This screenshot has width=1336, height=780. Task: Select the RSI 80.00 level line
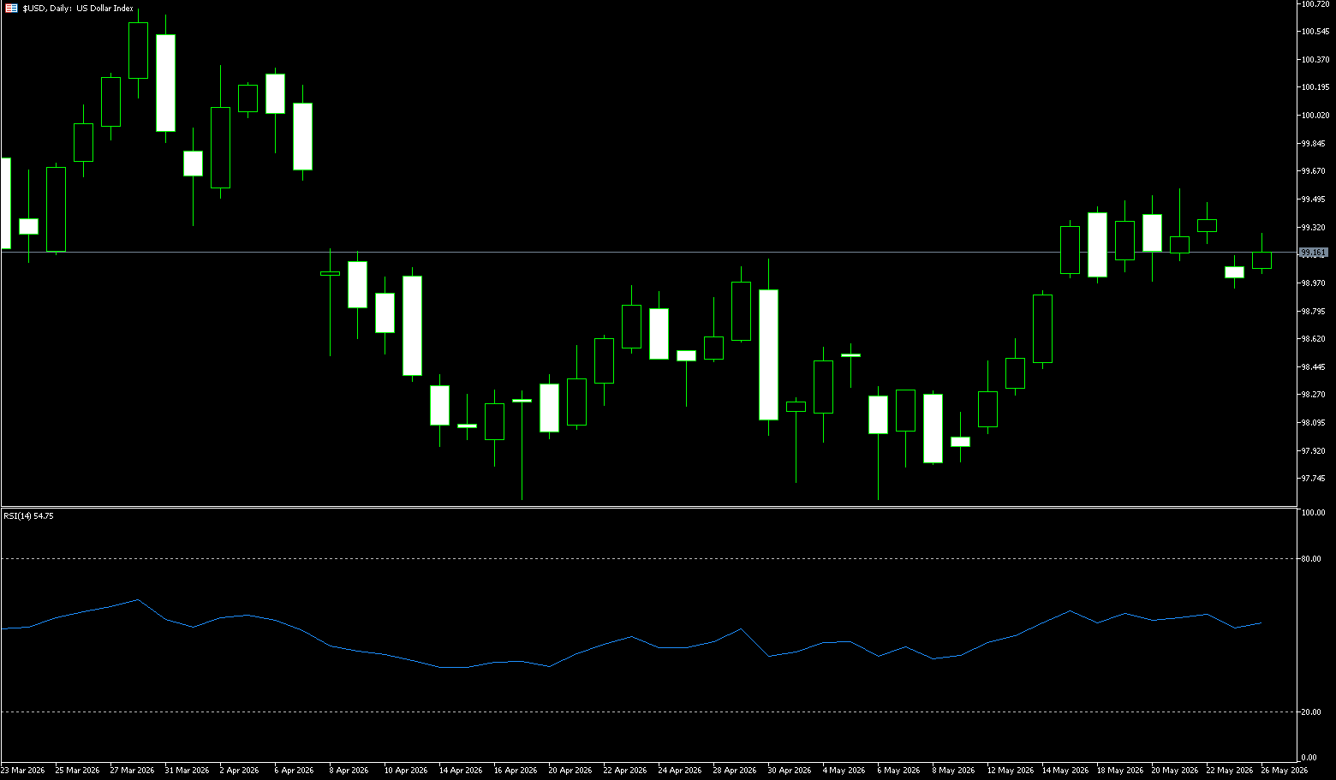[649, 558]
